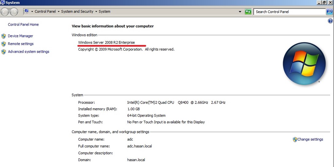Open the address bar history dropdown
Image resolution: width=334 pixels, height=167 pixels.
(x=240, y=12)
